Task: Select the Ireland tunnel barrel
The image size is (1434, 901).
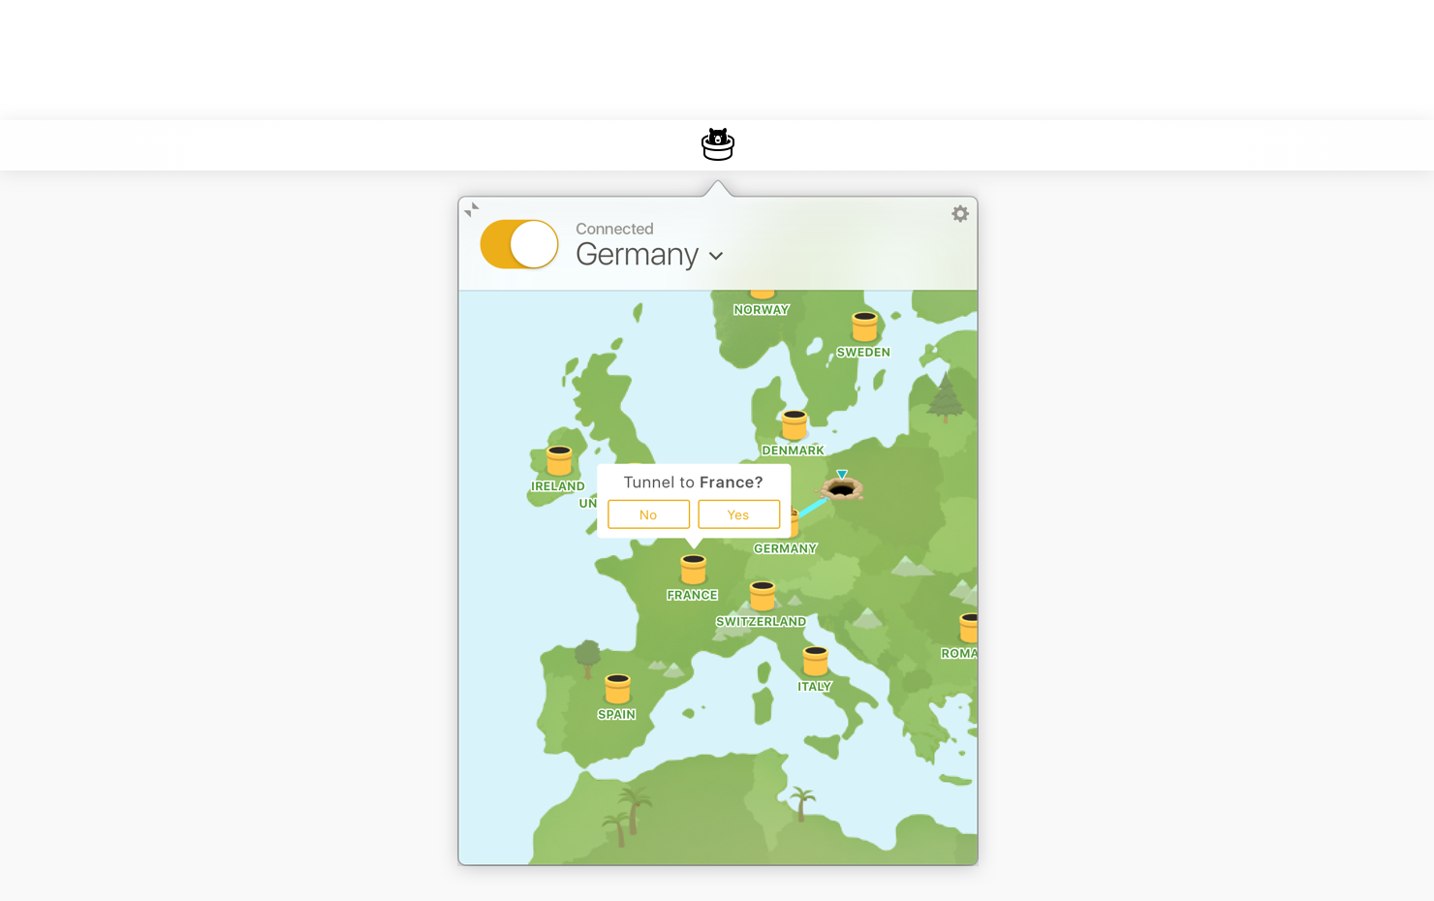Action: (559, 461)
